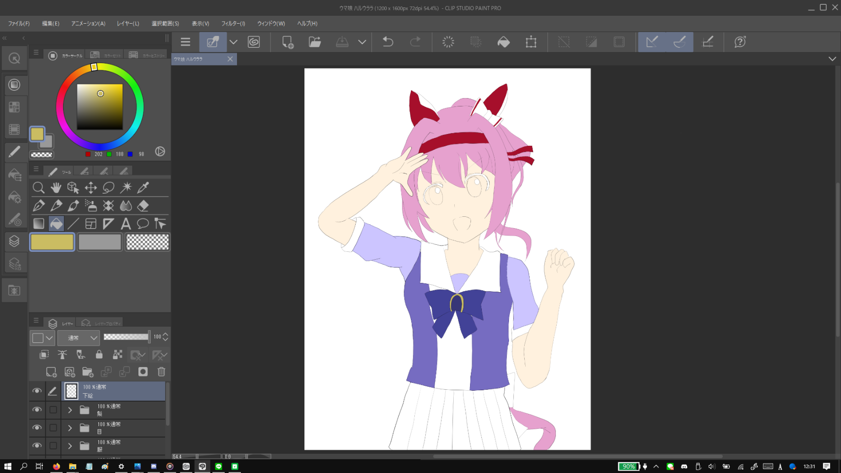Select the Gradient tool
Screen dimensions: 841x473
click(38, 224)
